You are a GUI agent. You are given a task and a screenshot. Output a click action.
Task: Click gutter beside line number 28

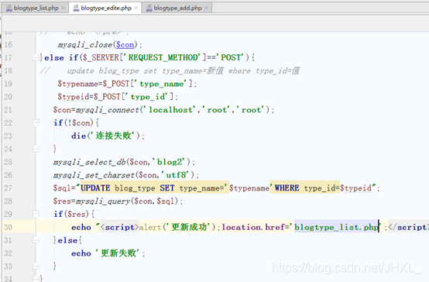point(26,201)
